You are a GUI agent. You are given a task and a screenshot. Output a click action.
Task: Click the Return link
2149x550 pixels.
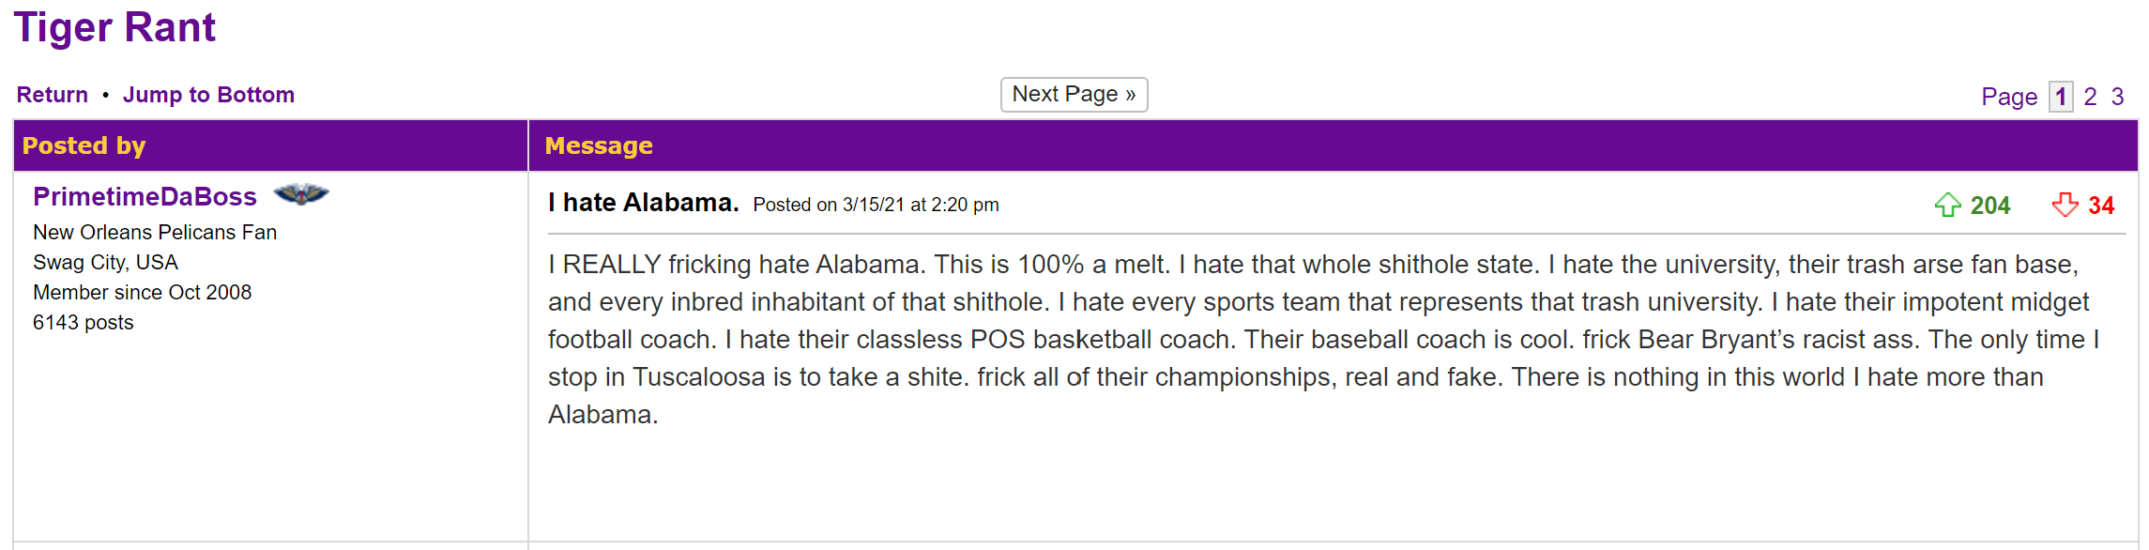53,95
